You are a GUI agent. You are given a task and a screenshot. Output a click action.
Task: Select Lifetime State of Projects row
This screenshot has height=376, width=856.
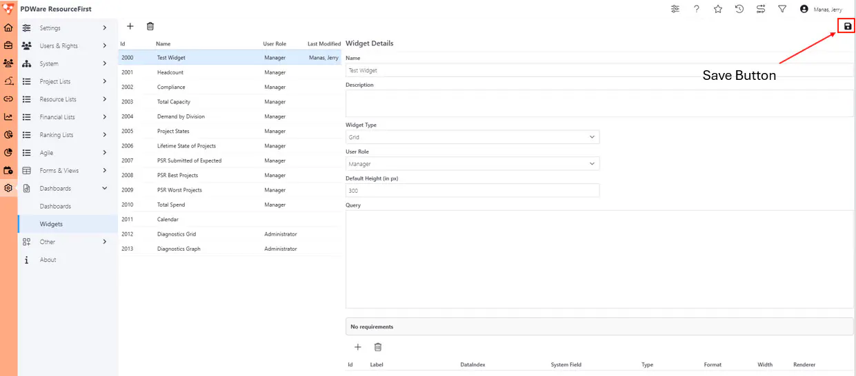pyautogui.click(x=230, y=146)
